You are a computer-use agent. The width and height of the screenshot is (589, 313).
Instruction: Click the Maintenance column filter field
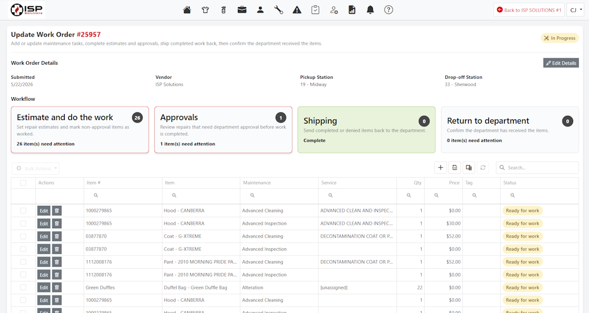pos(279,195)
